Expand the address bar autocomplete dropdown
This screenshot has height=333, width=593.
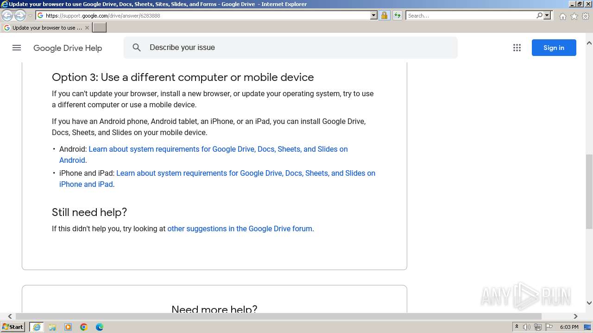coord(374,16)
